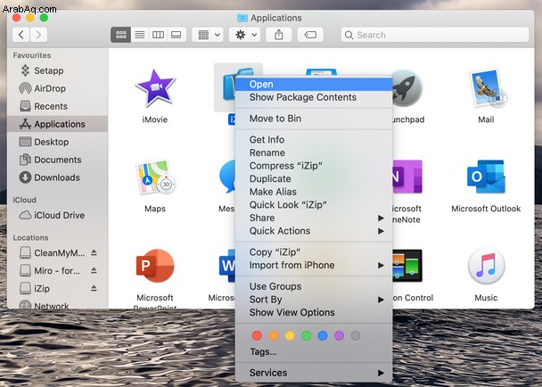Apply the orange tag color
This screenshot has height=387, width=542.
(x=274, y=335)
